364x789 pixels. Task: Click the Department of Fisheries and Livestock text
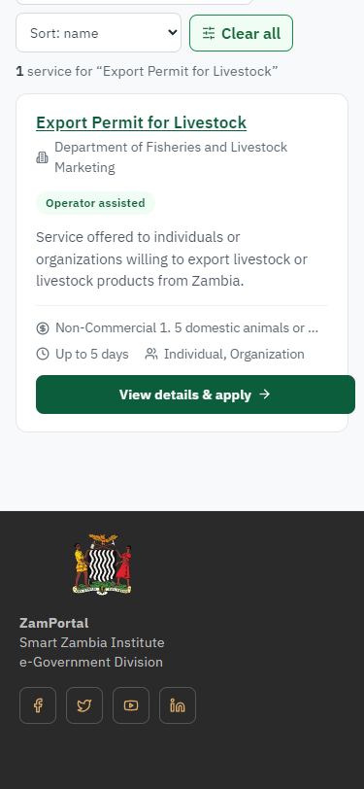tap(171, 157)
